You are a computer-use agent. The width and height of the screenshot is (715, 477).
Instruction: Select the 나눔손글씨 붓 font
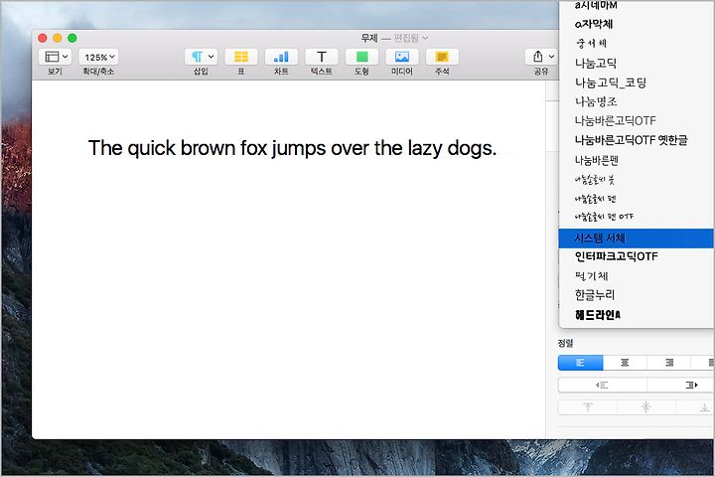[x=595, y=180]
